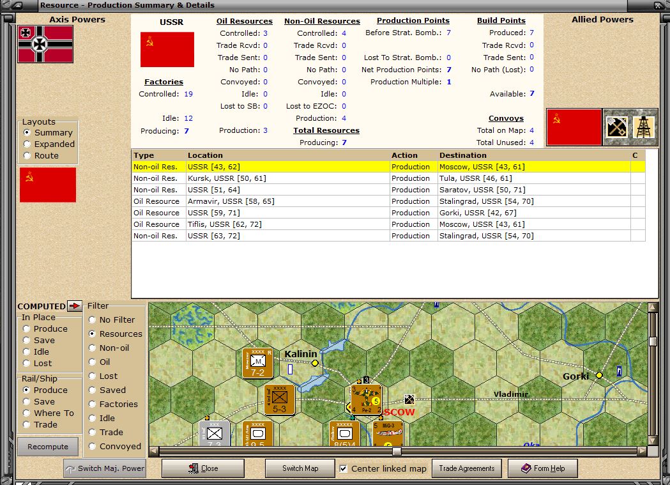Click the Close button

click(203, 468)
